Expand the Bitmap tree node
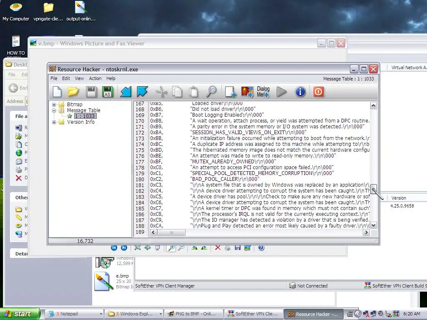This screenshot has height=320, width=427. click(54, 105)
